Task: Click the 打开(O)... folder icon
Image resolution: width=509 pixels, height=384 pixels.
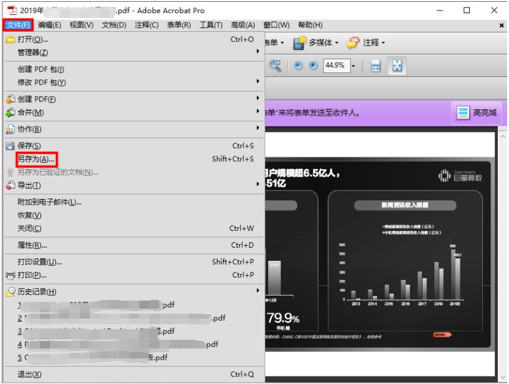Action: [11, 40]
